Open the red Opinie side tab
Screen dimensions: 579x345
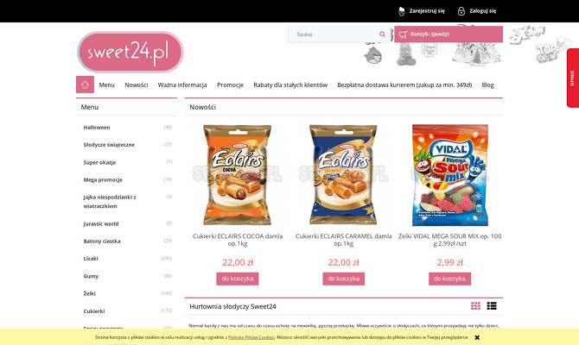573,78
